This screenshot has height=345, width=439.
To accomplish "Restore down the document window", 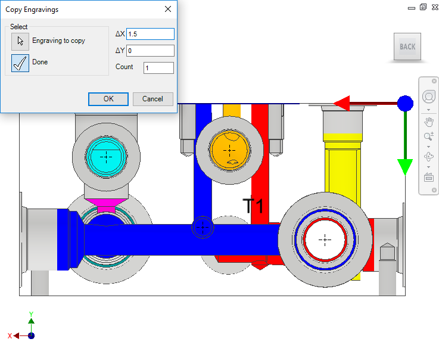I will (423, 7).
